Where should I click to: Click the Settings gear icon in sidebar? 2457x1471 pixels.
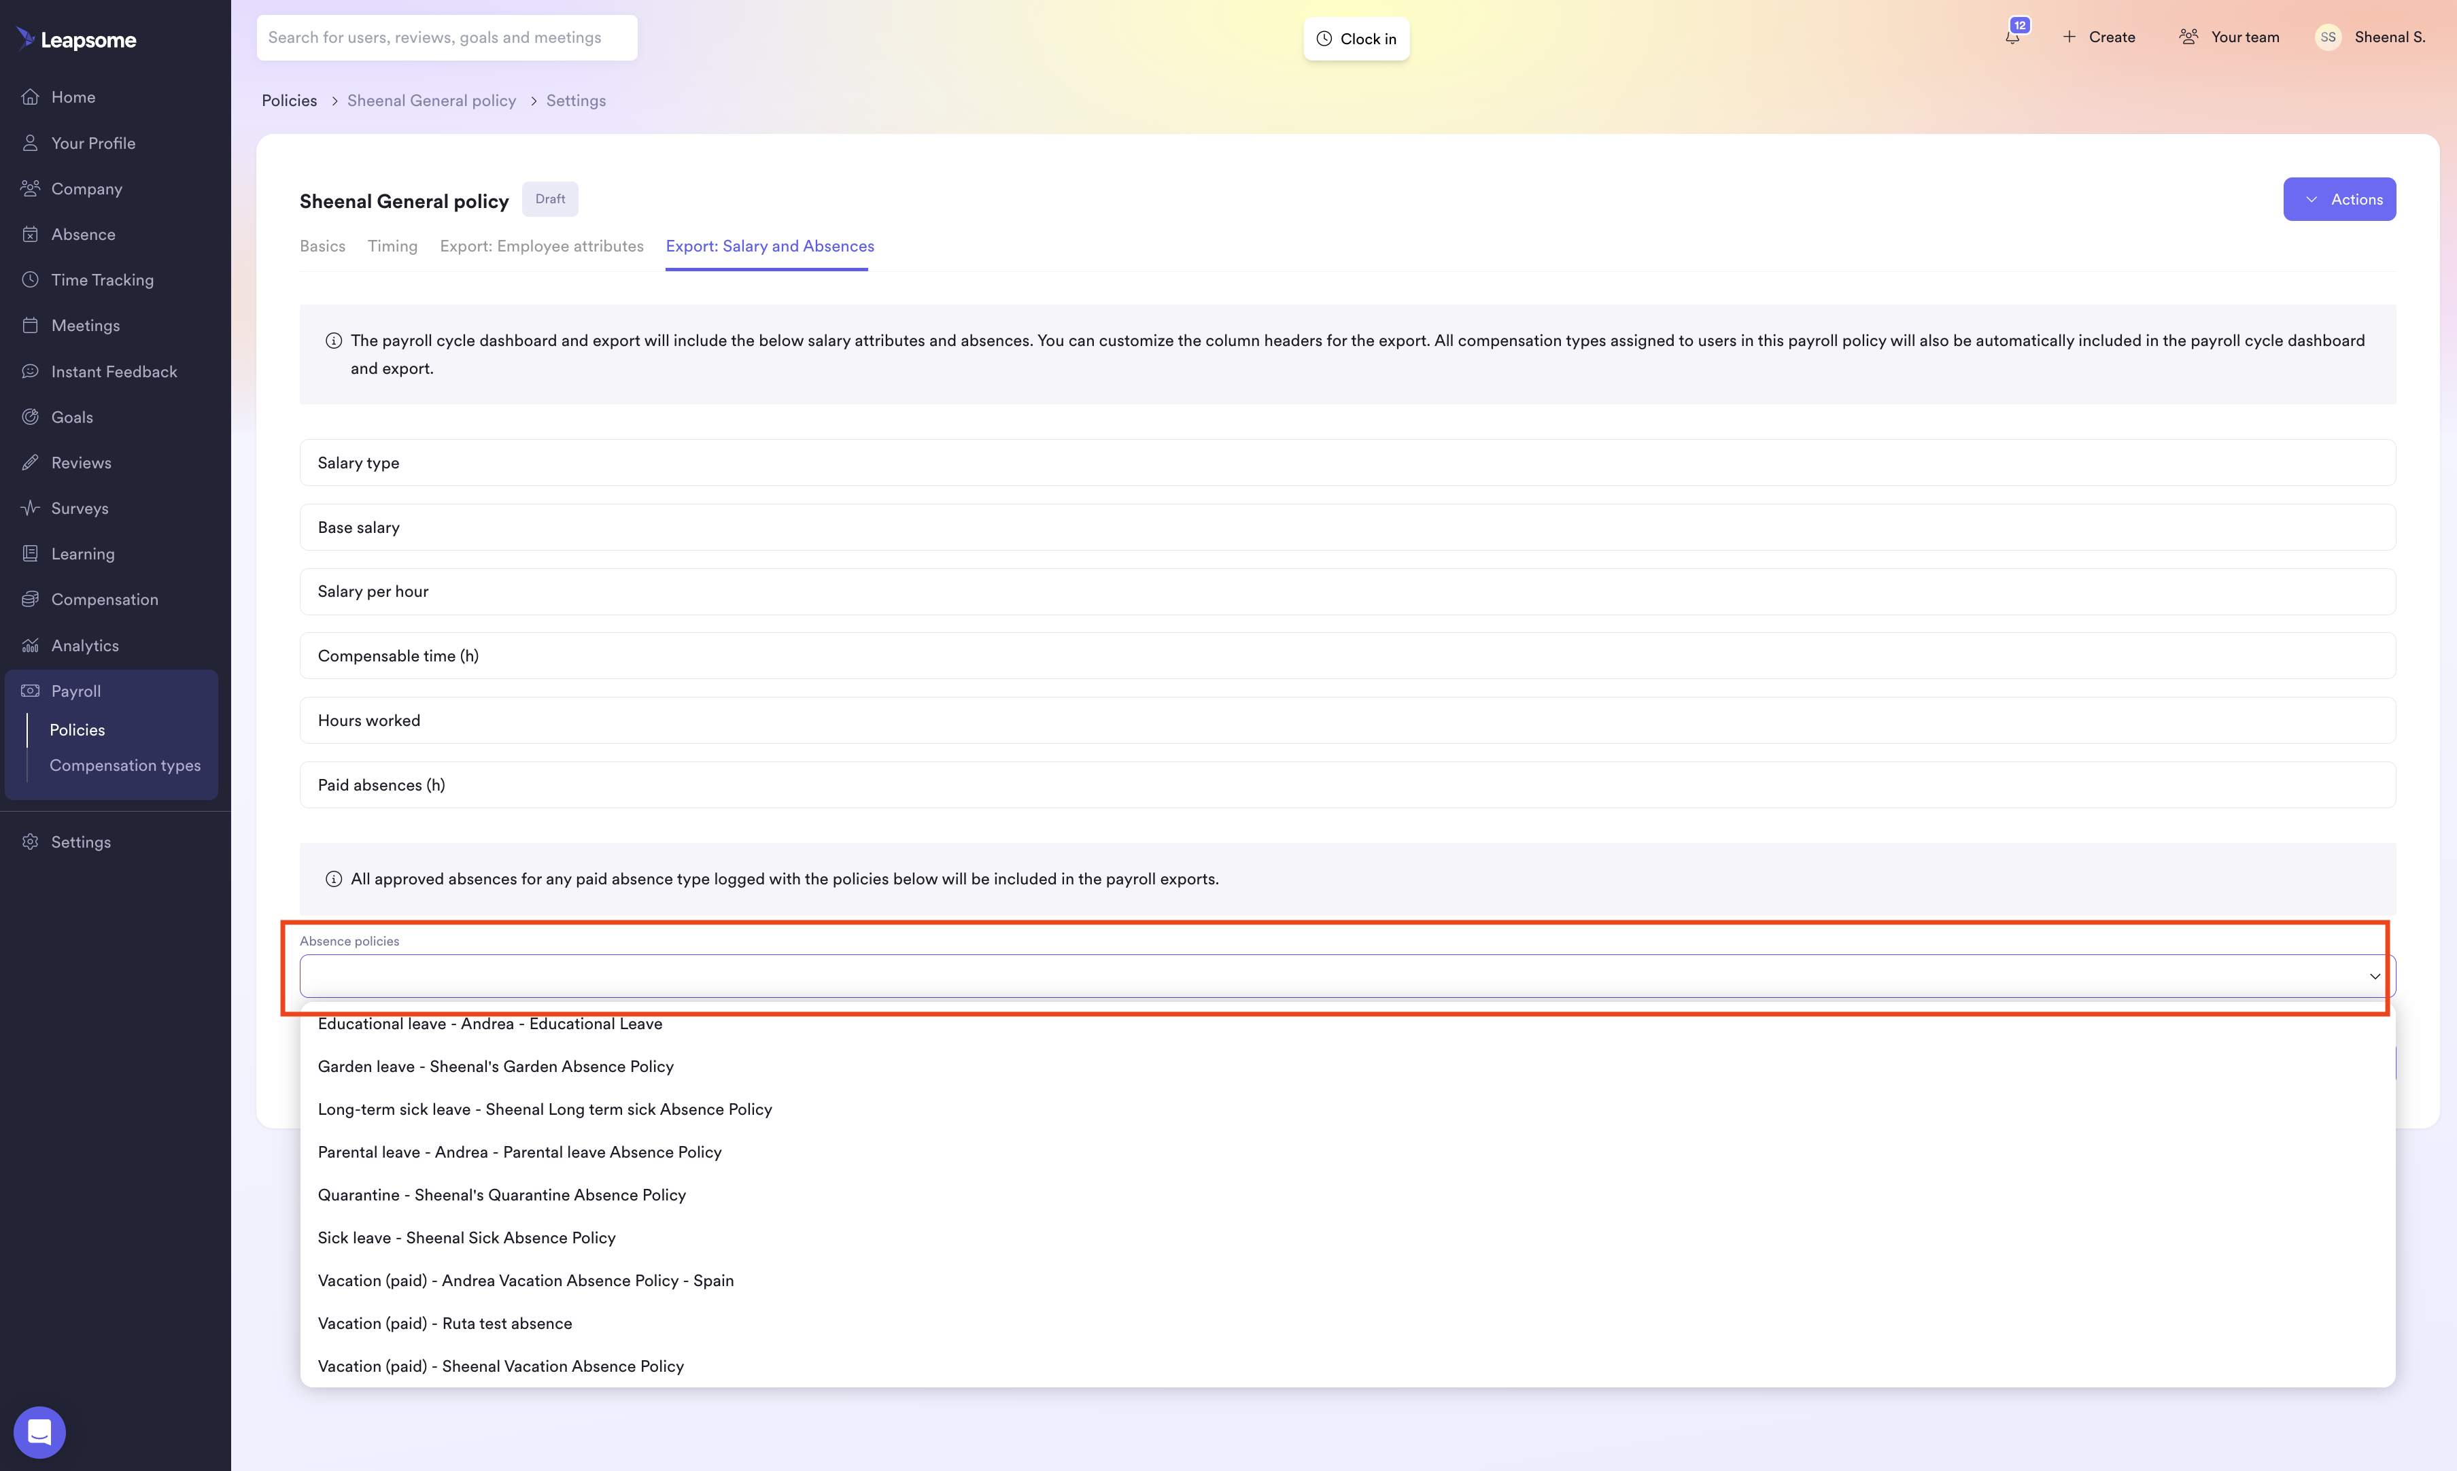pyautogui.click(x=31, y=842)
